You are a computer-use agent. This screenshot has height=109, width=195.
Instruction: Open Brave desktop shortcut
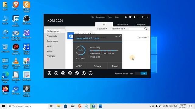point(16,6)
